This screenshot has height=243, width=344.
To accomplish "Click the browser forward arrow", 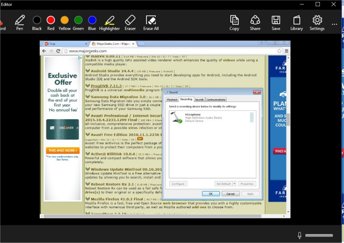I will click(x=51, y=51).
